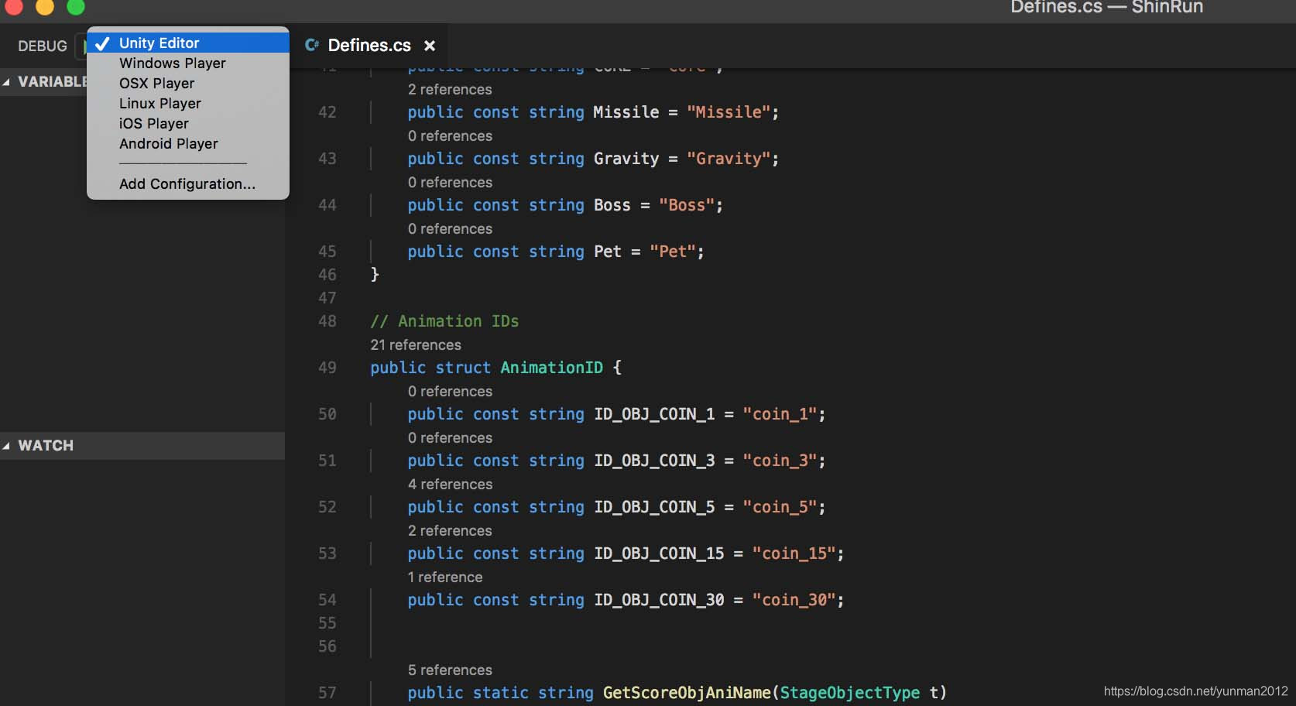Click the AnimationID struct name
The width and height of the screenshot is (1296, 706).
(x=552, y=368)
